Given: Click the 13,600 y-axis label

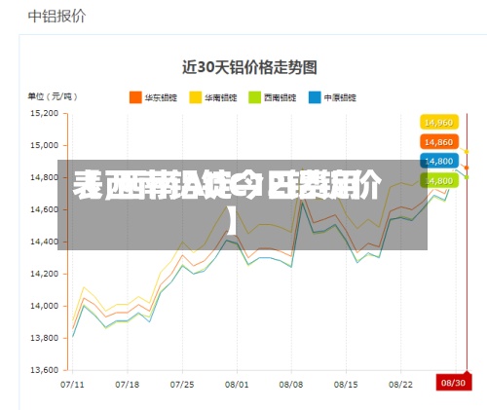Looking at the screenshot, I should pos(45,370).
